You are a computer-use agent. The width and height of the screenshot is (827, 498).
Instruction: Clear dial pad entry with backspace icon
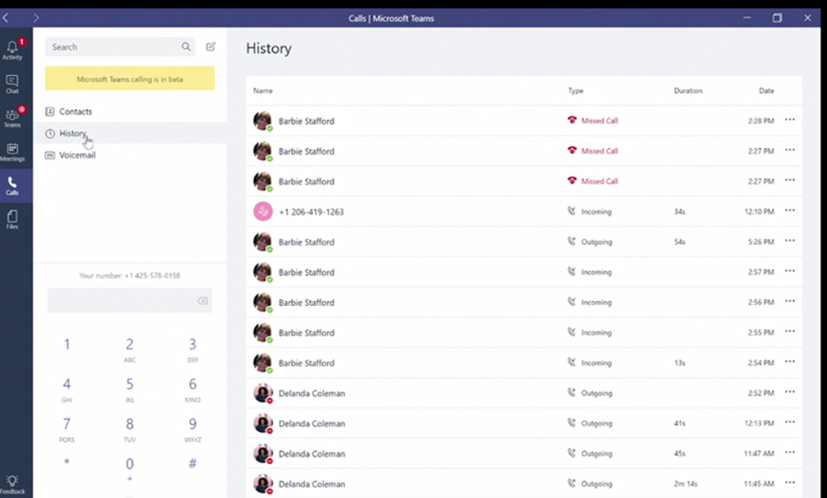(203, 301)
